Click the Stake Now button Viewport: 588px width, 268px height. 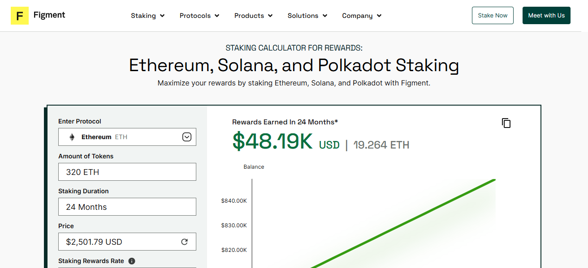click(493, 16)
